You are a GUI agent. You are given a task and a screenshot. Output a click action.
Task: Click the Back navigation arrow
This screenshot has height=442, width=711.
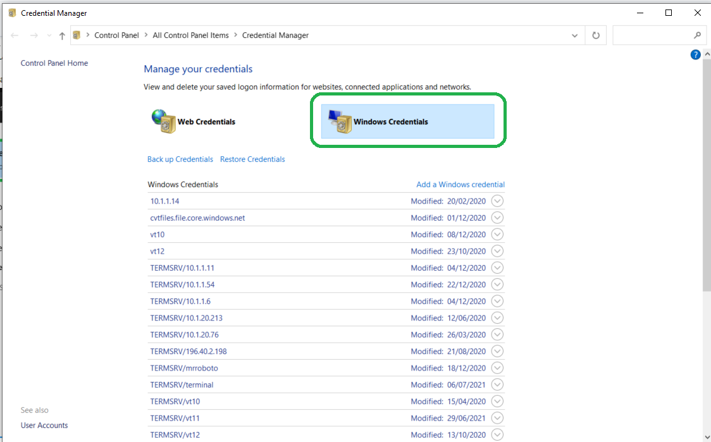[15, 35]
